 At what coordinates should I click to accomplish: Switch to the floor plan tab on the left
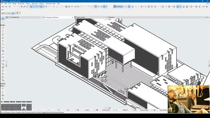(25, 17)
